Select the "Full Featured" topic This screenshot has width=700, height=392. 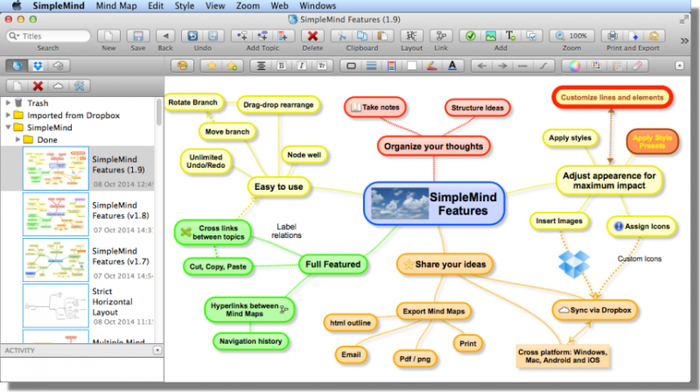click(x=332, y=264)
